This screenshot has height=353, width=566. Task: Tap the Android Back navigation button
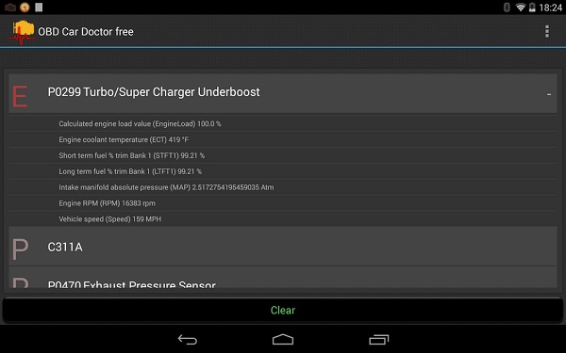188,339
